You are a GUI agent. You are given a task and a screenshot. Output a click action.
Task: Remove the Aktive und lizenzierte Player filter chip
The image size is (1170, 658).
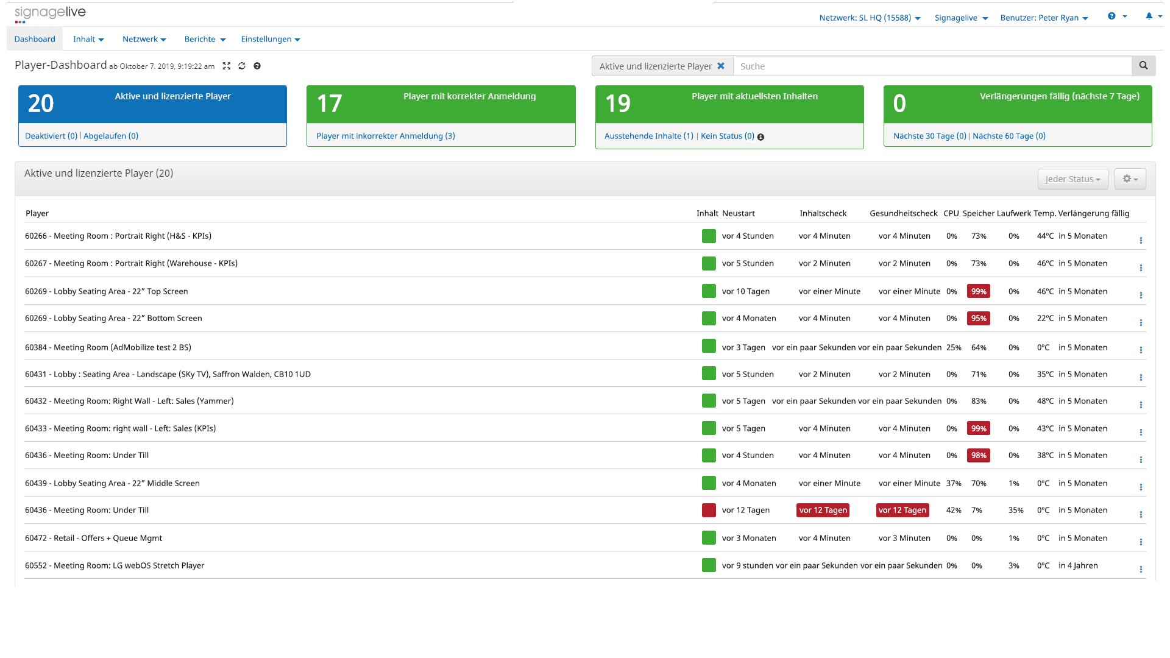coord(721,66)
